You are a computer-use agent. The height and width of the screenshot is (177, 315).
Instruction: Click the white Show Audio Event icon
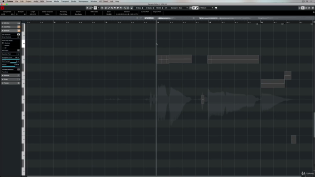pos(194,8)
